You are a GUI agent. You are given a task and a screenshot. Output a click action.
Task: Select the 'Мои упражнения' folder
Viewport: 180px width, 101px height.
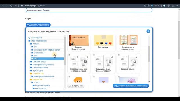39,41
